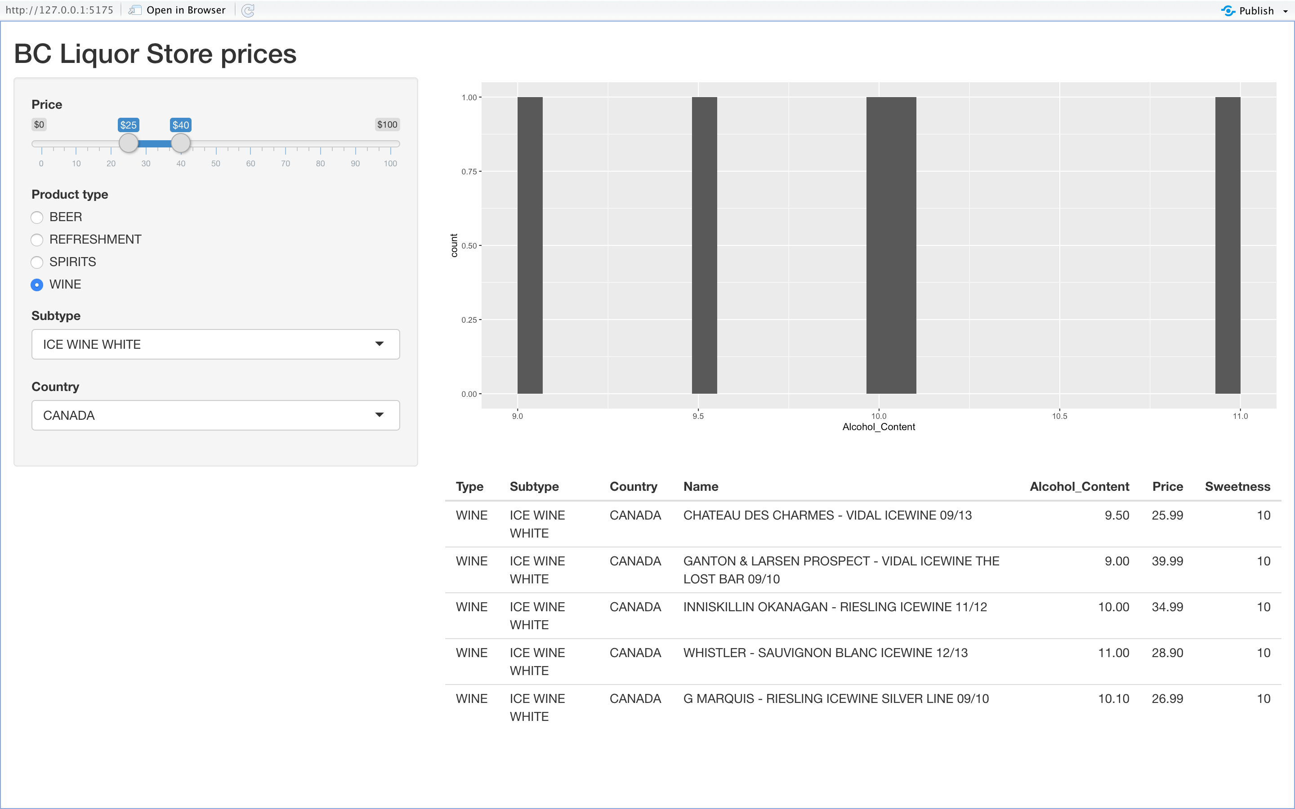Viewport: 1295px width, 809px height.
Task: Click the Publish logo icon
Action: click(1228, 11)
